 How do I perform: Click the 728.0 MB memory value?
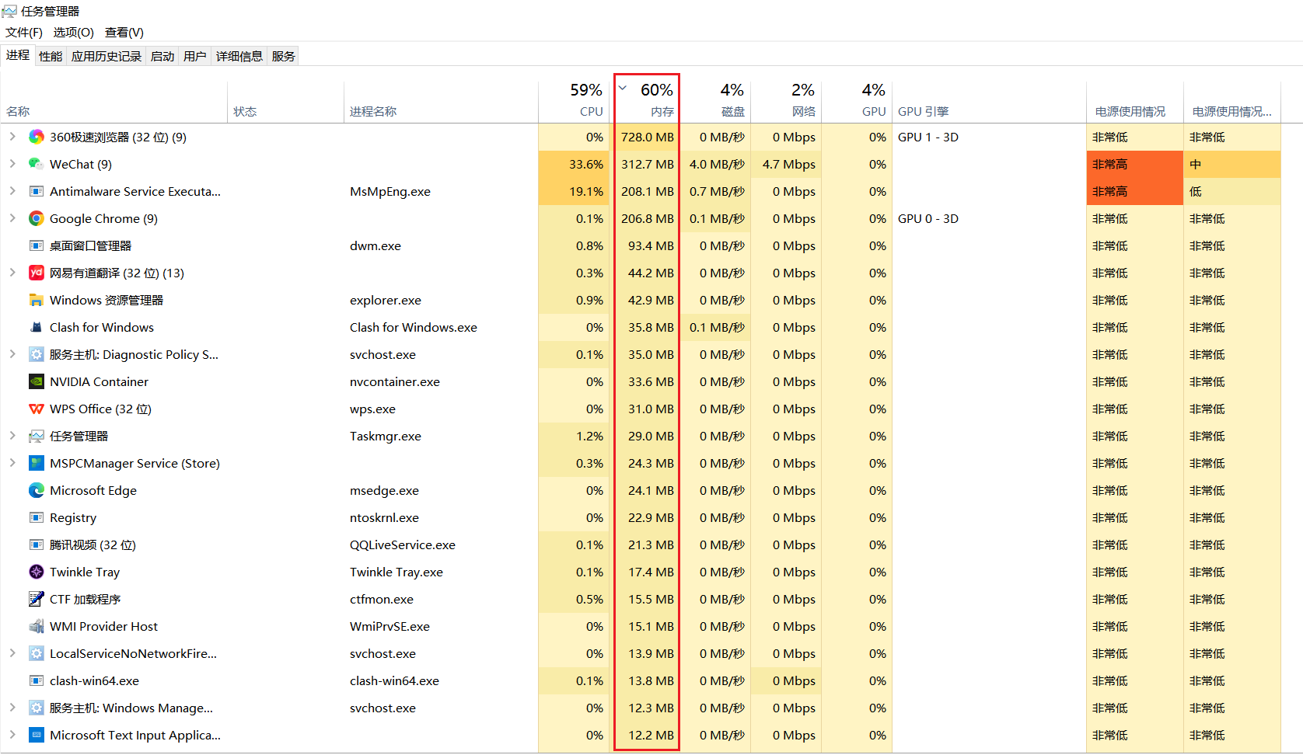[648, 137]
